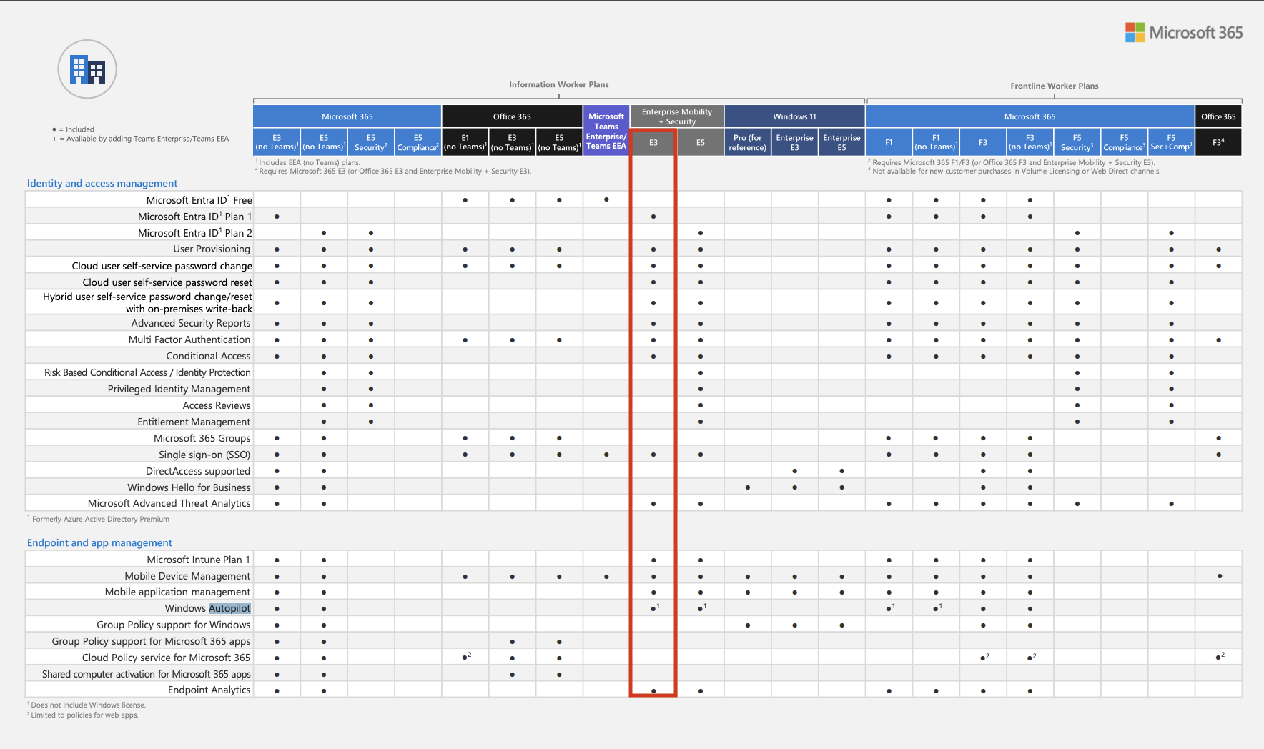Click the Windows 11 Pro (for reference) header
The width and height of the screenshot is (1264, 749).
[x=747, y=142]
